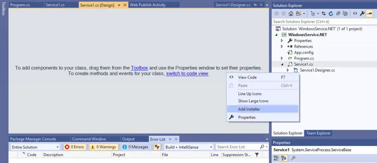This screenshot has width=377, height=163.
Task: Click the Collapse All icon in Solution Explorer
Action: coord(338,14)
